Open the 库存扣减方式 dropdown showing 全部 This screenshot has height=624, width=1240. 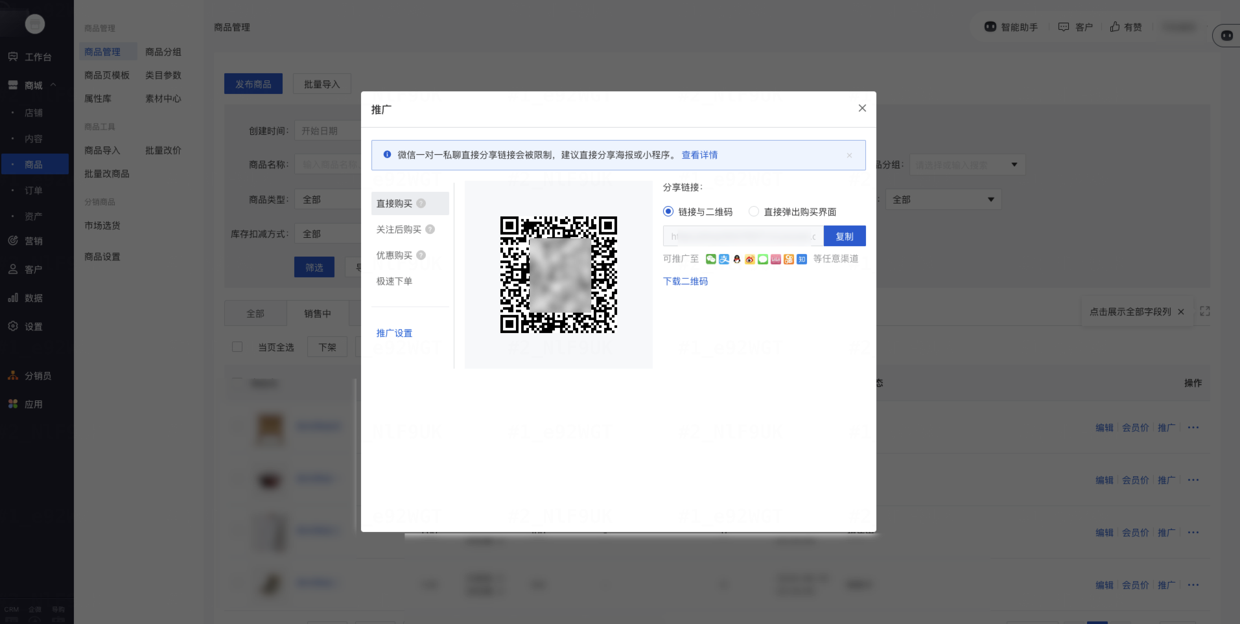click(x=328, y=234)
